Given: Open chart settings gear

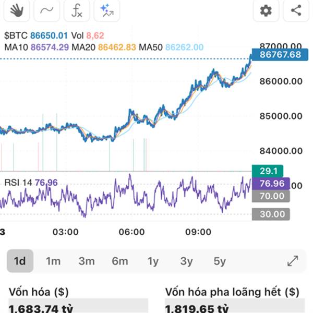Looking at the screenshot, I should pyautogui.click(x=266, y=10).
